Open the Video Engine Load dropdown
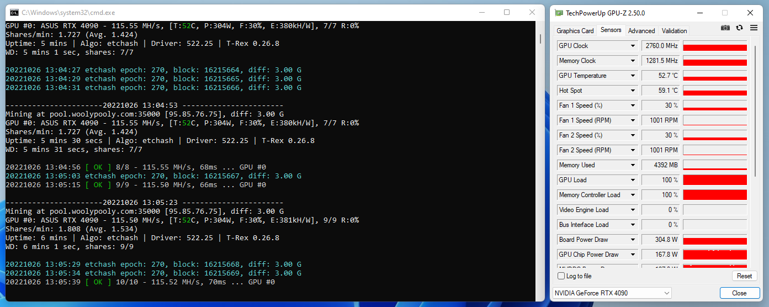This screenshot has width=769, height=307. tap(633, 210)
